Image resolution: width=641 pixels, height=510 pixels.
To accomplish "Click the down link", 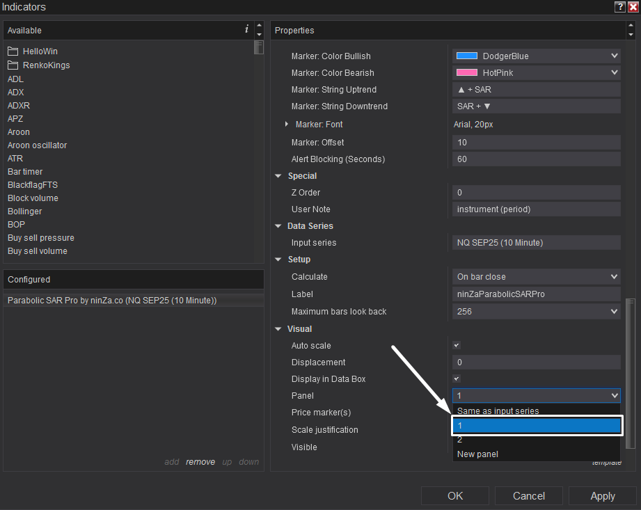I will pos(249,462).
